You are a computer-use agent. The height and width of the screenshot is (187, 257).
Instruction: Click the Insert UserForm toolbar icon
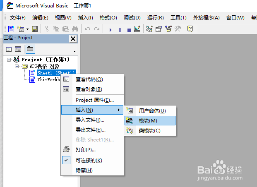pyautogui.click(x=21, y=29)
